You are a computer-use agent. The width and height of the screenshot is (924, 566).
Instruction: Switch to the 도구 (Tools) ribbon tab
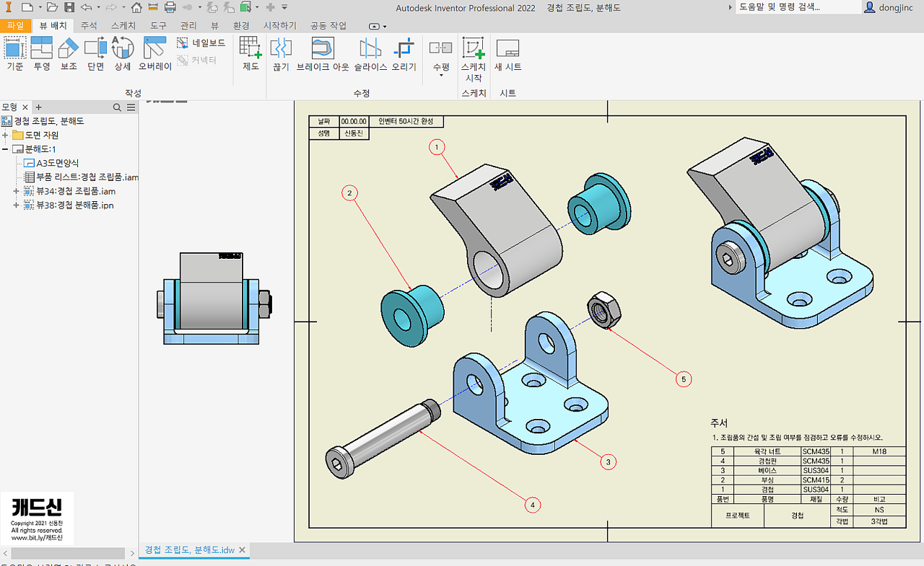point(158,26)
